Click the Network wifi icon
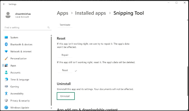Viewport: 189px width, 111px height. tap(6, 52)
